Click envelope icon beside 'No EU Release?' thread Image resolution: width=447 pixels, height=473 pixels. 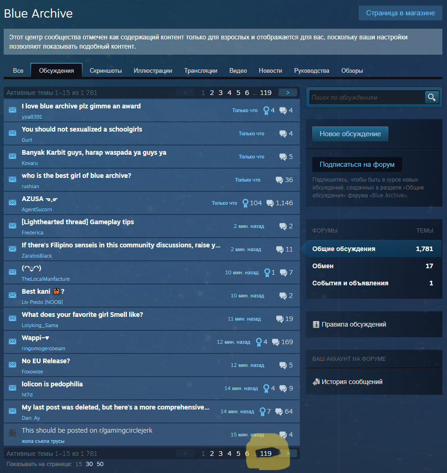[x=12, y=365]
